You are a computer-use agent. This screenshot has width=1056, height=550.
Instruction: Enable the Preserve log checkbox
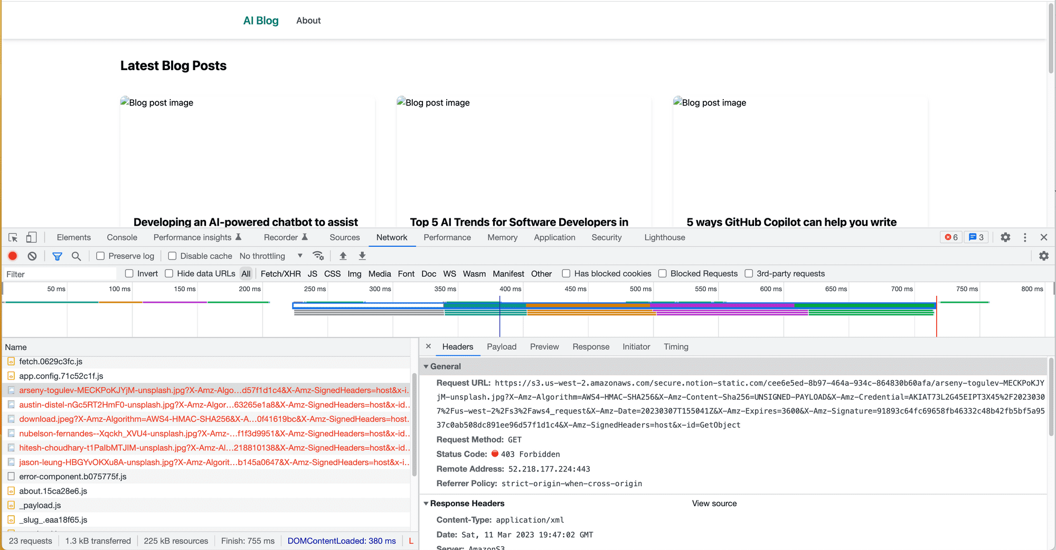pos(100,256)
